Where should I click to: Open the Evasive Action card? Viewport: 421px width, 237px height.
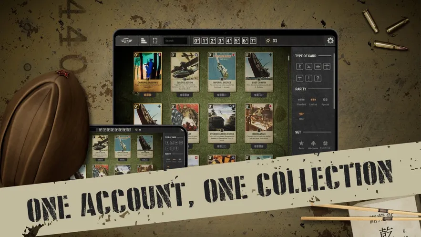[x=185, y=72]
